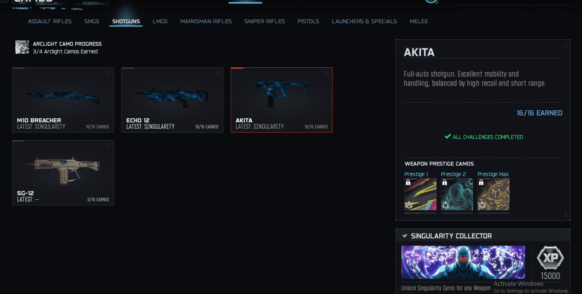Click the lock icon on Prestige 1
582x294 pixels.
tap(408, 182)
